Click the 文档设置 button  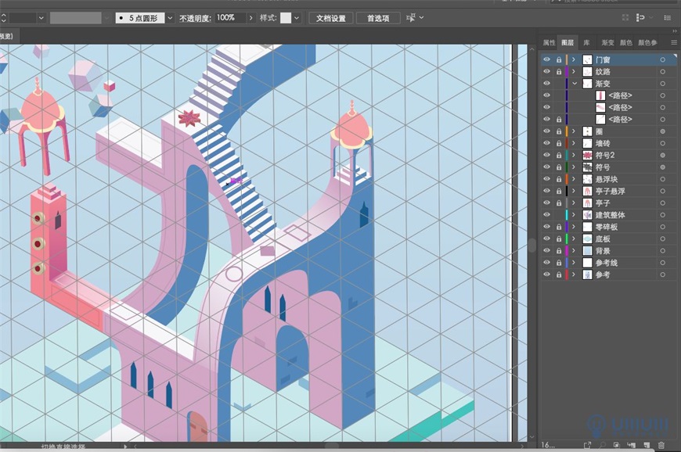(332, 17)
